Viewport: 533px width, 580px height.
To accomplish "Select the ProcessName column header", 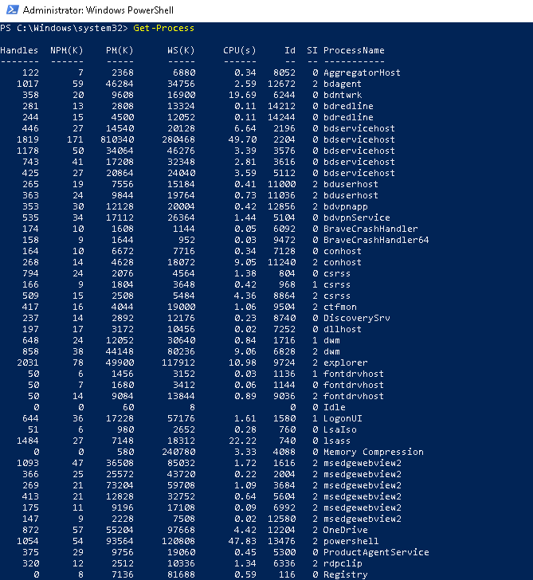I will point(354,50).
